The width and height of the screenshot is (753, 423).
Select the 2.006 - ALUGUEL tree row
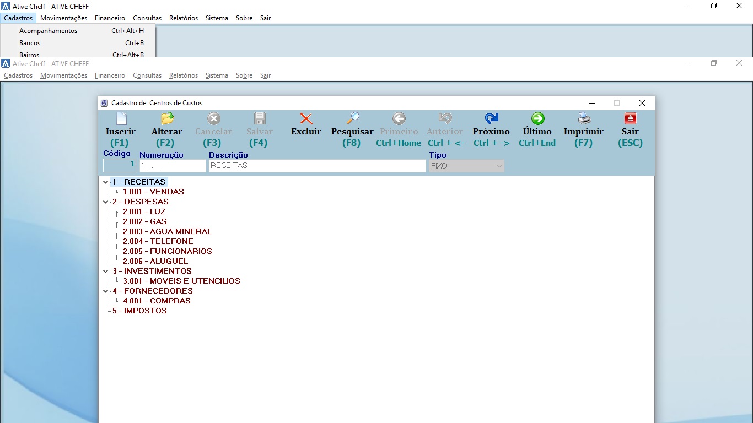point(155,261)
